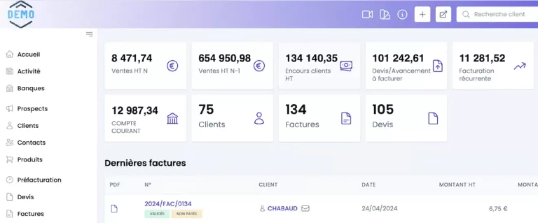The height and width of the screenshot is (223, 538).
Task: Click the Accueil home icon
Action: [9, 54]
